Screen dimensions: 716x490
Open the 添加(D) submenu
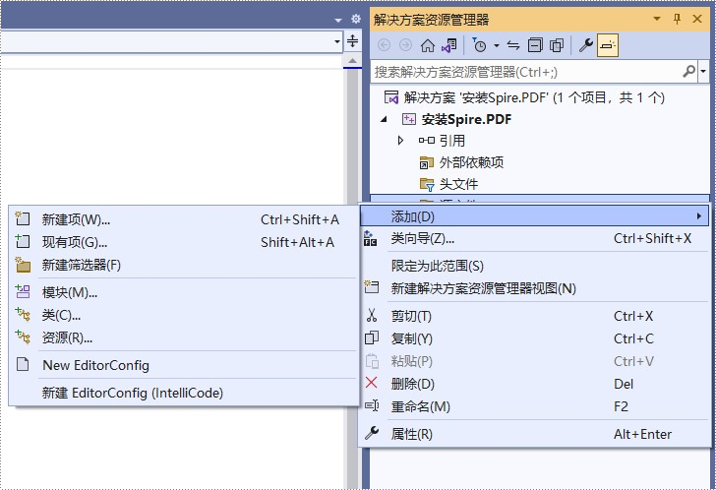point(534,216)
